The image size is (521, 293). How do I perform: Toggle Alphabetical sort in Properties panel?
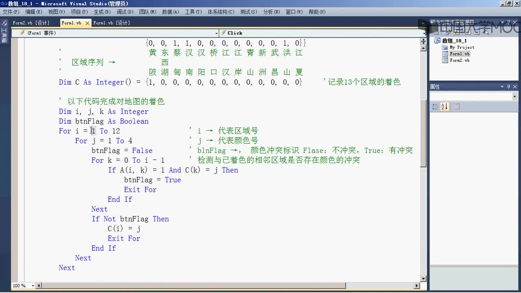click(x=444, y=107)
